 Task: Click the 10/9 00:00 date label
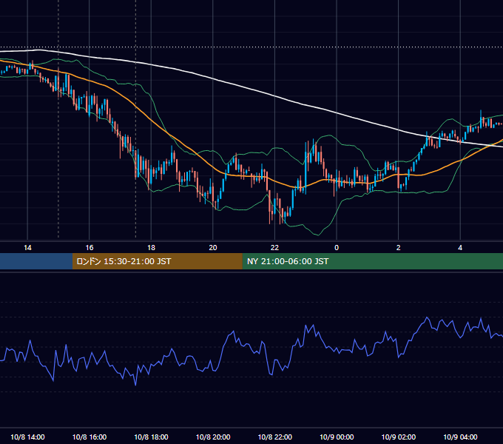(x=337, y=437)
